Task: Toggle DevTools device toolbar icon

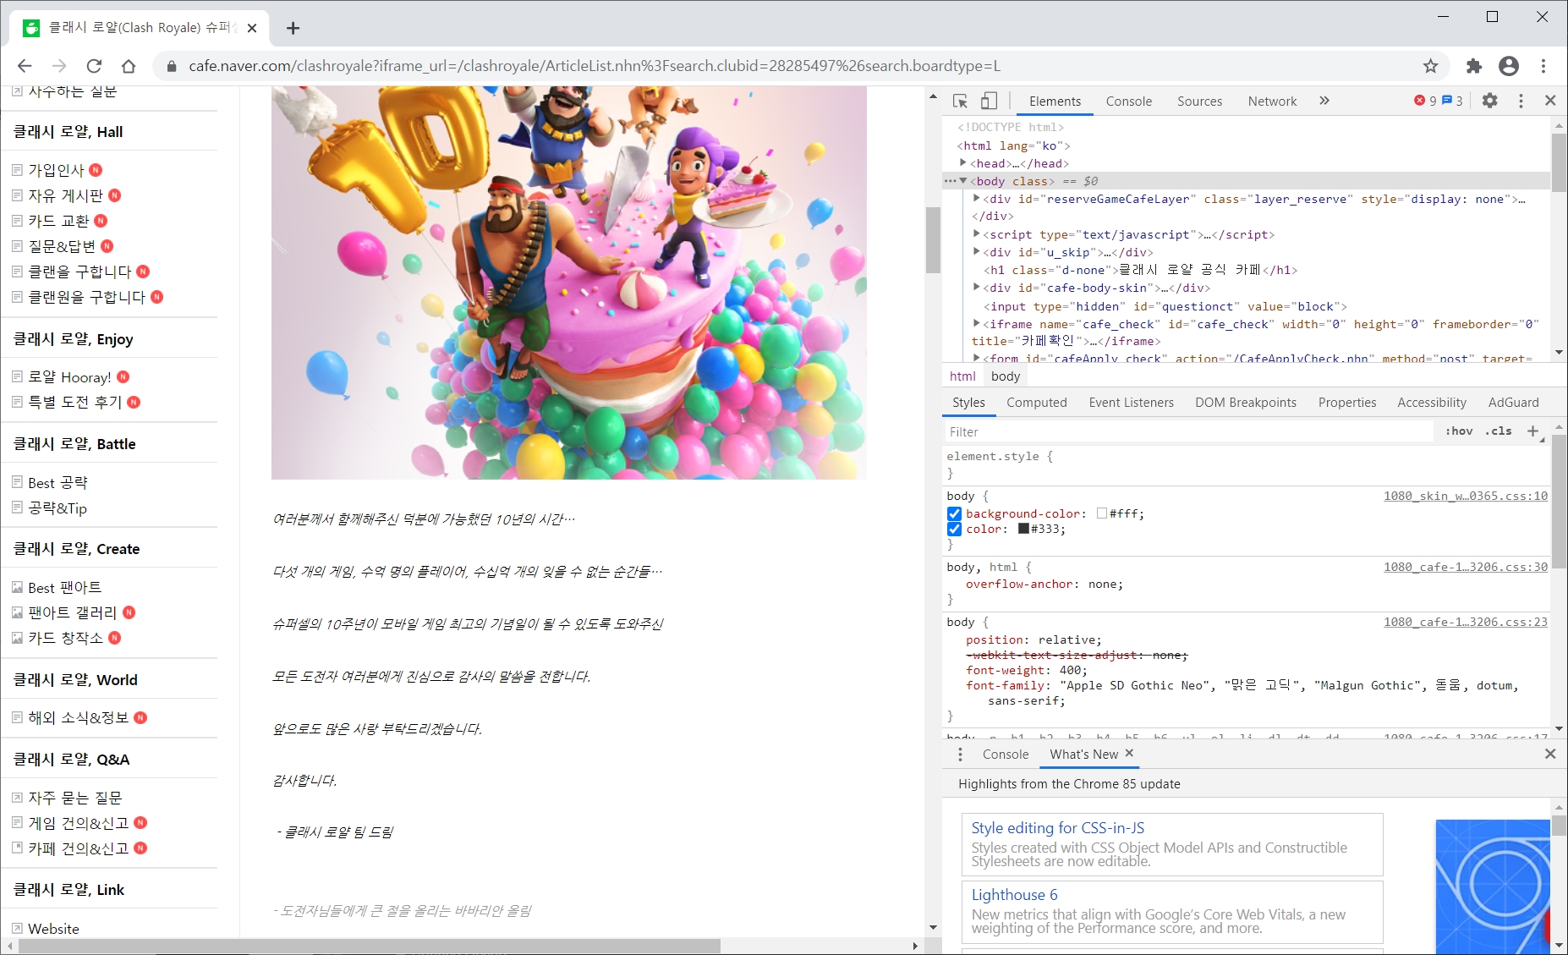Action: [989, 101]
